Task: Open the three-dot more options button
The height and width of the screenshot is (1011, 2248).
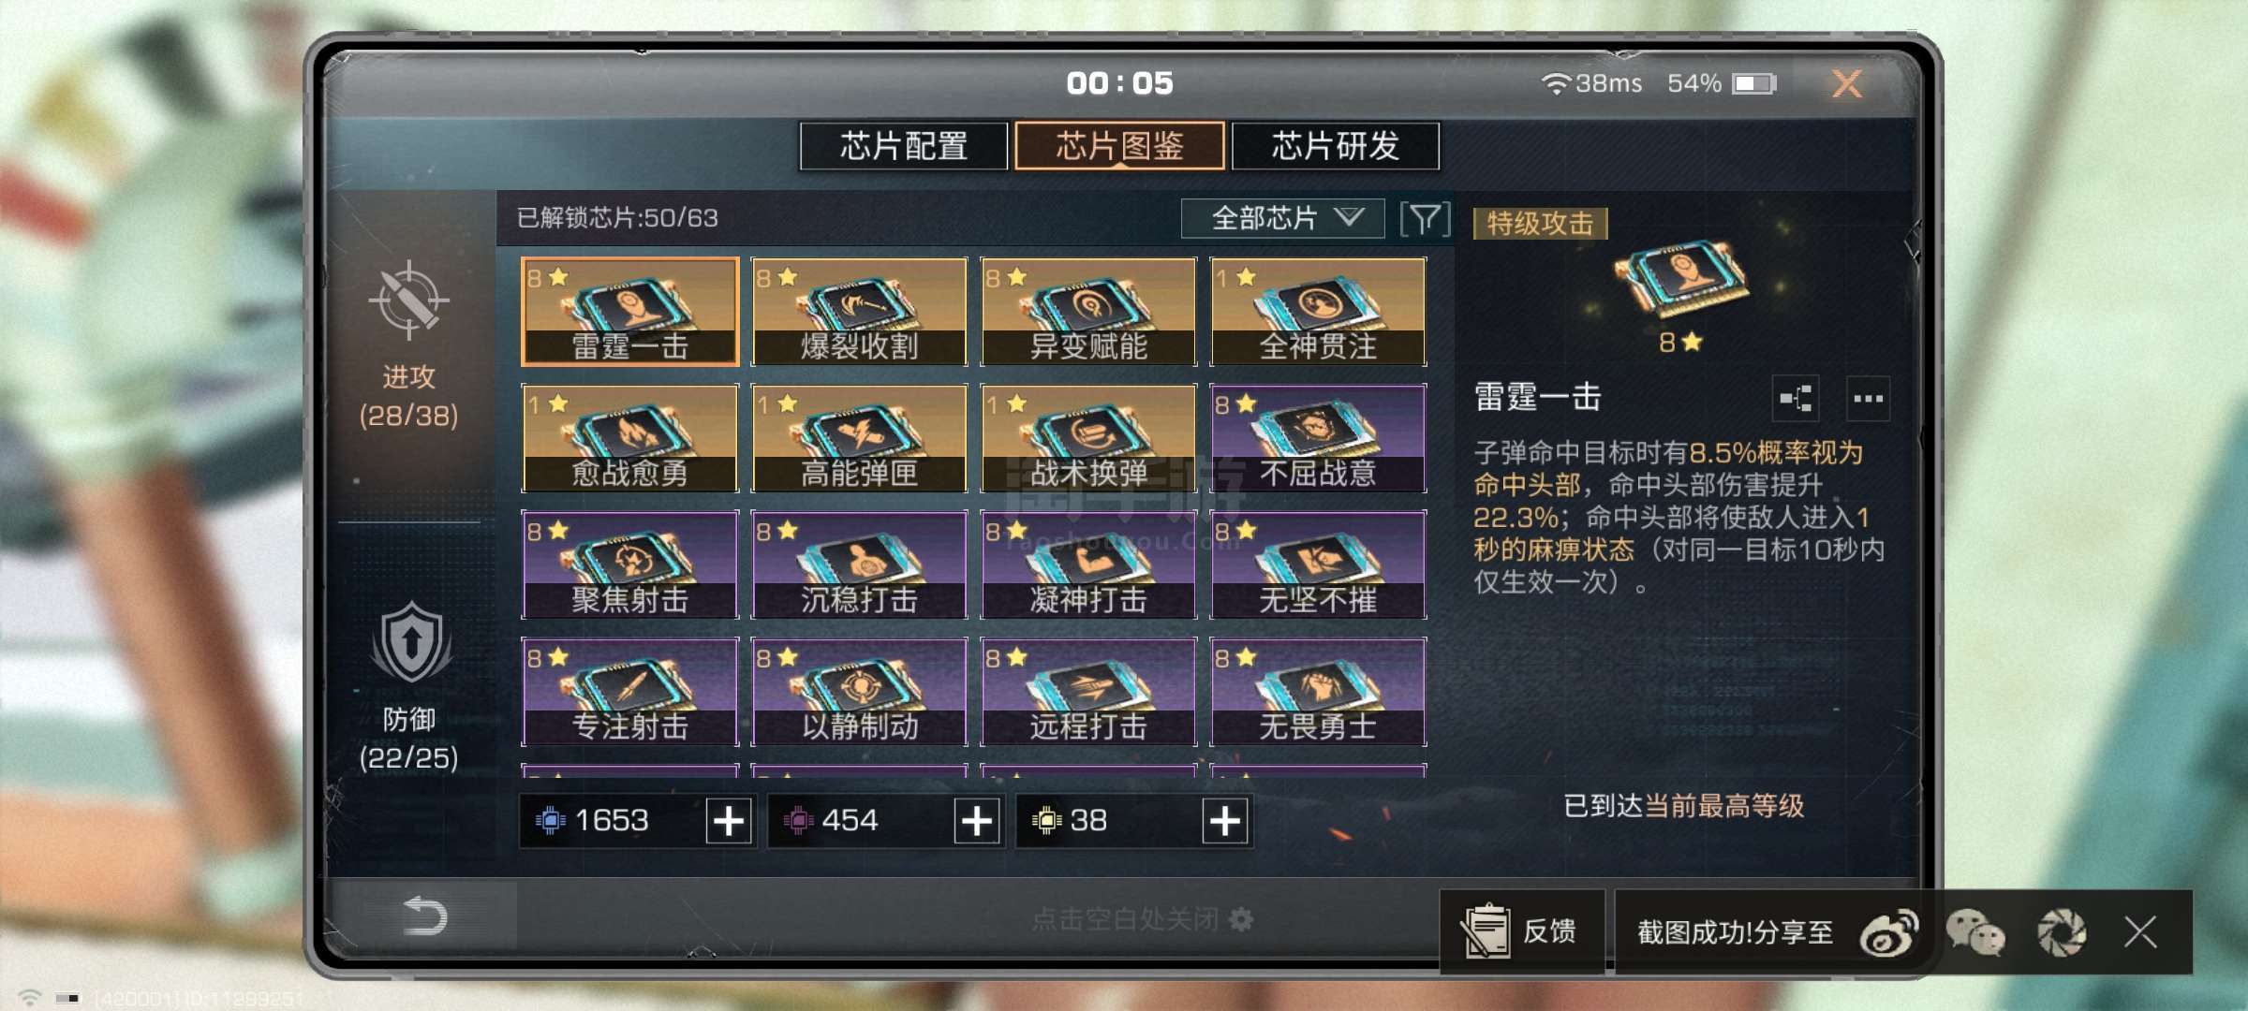Action: click(1868, 399)
